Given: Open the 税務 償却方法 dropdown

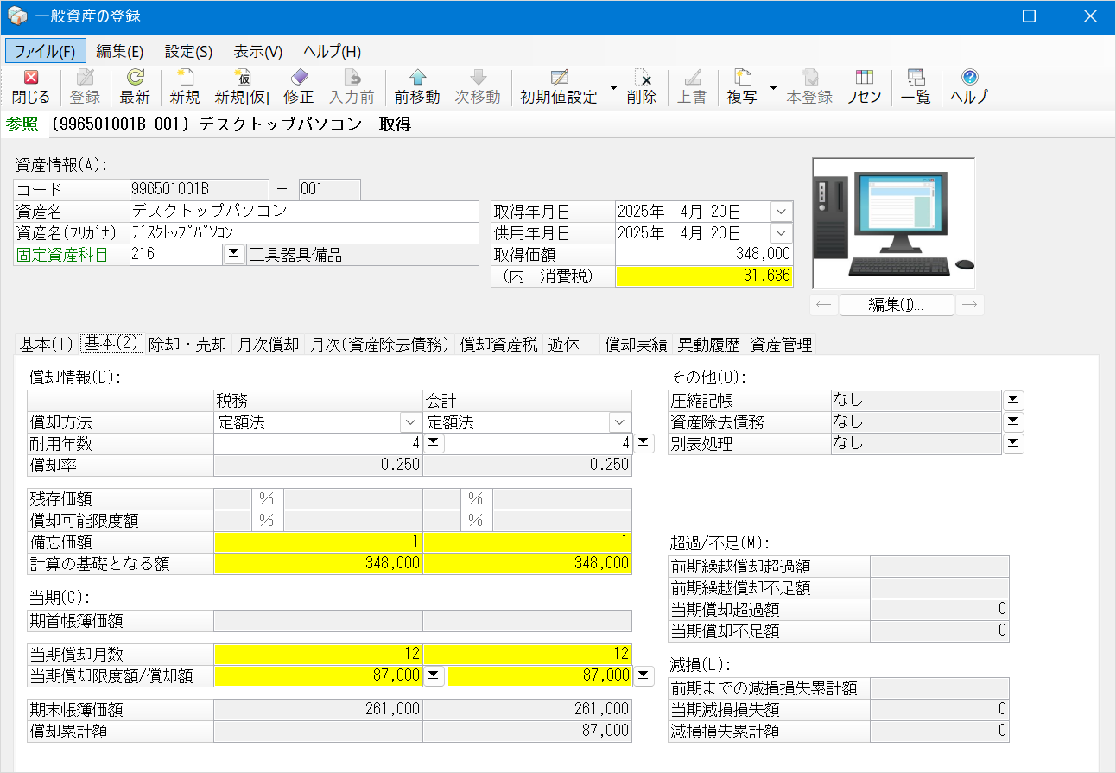Looking at the screenshot, I should pyautogui.click(x=410, y=422).
